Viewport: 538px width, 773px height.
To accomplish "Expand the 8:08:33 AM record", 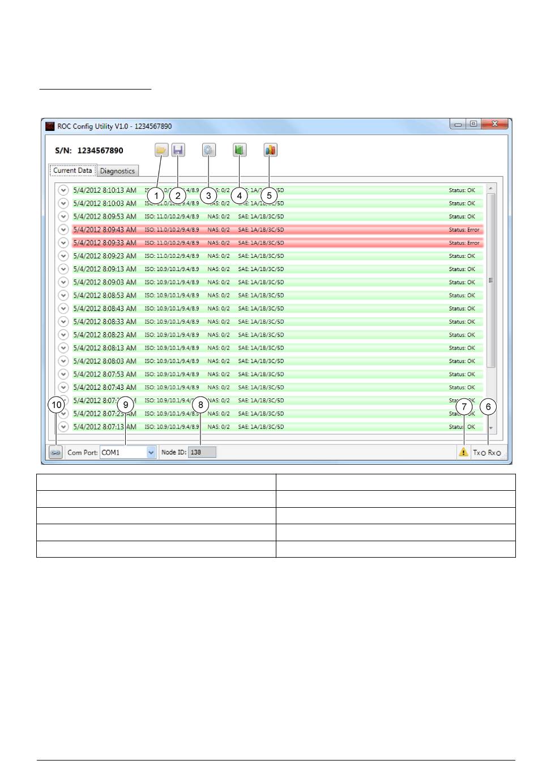I will pyautogui.click(x=63, y=321).
